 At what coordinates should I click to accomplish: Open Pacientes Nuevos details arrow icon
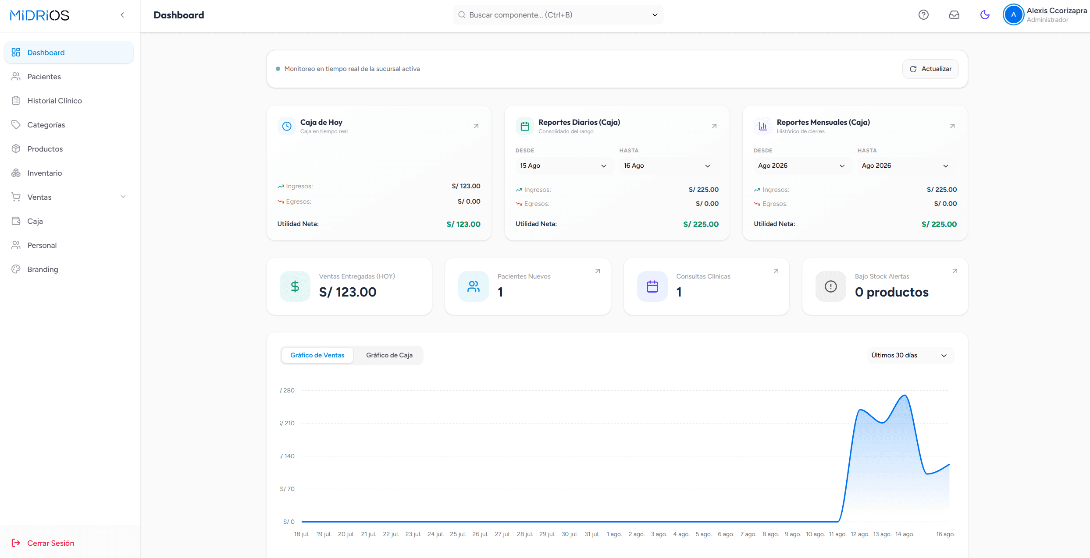tap(597, 271)
